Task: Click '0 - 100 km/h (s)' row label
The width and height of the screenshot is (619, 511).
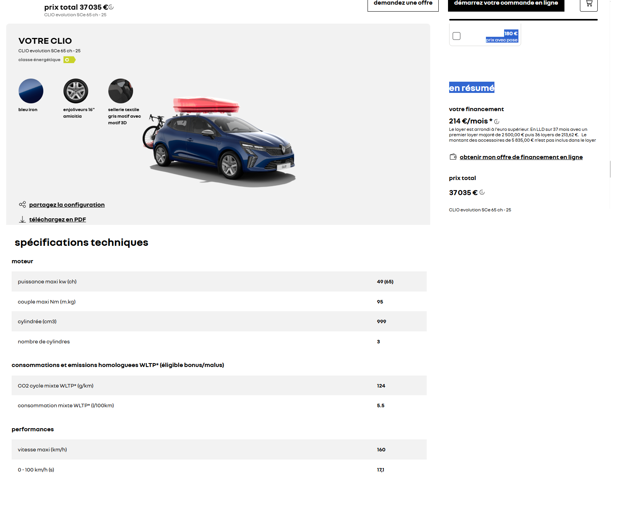Action: (x=36, y=470)
